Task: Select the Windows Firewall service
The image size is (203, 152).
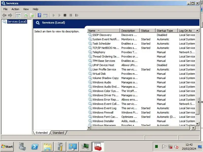Action: point(142,112)
